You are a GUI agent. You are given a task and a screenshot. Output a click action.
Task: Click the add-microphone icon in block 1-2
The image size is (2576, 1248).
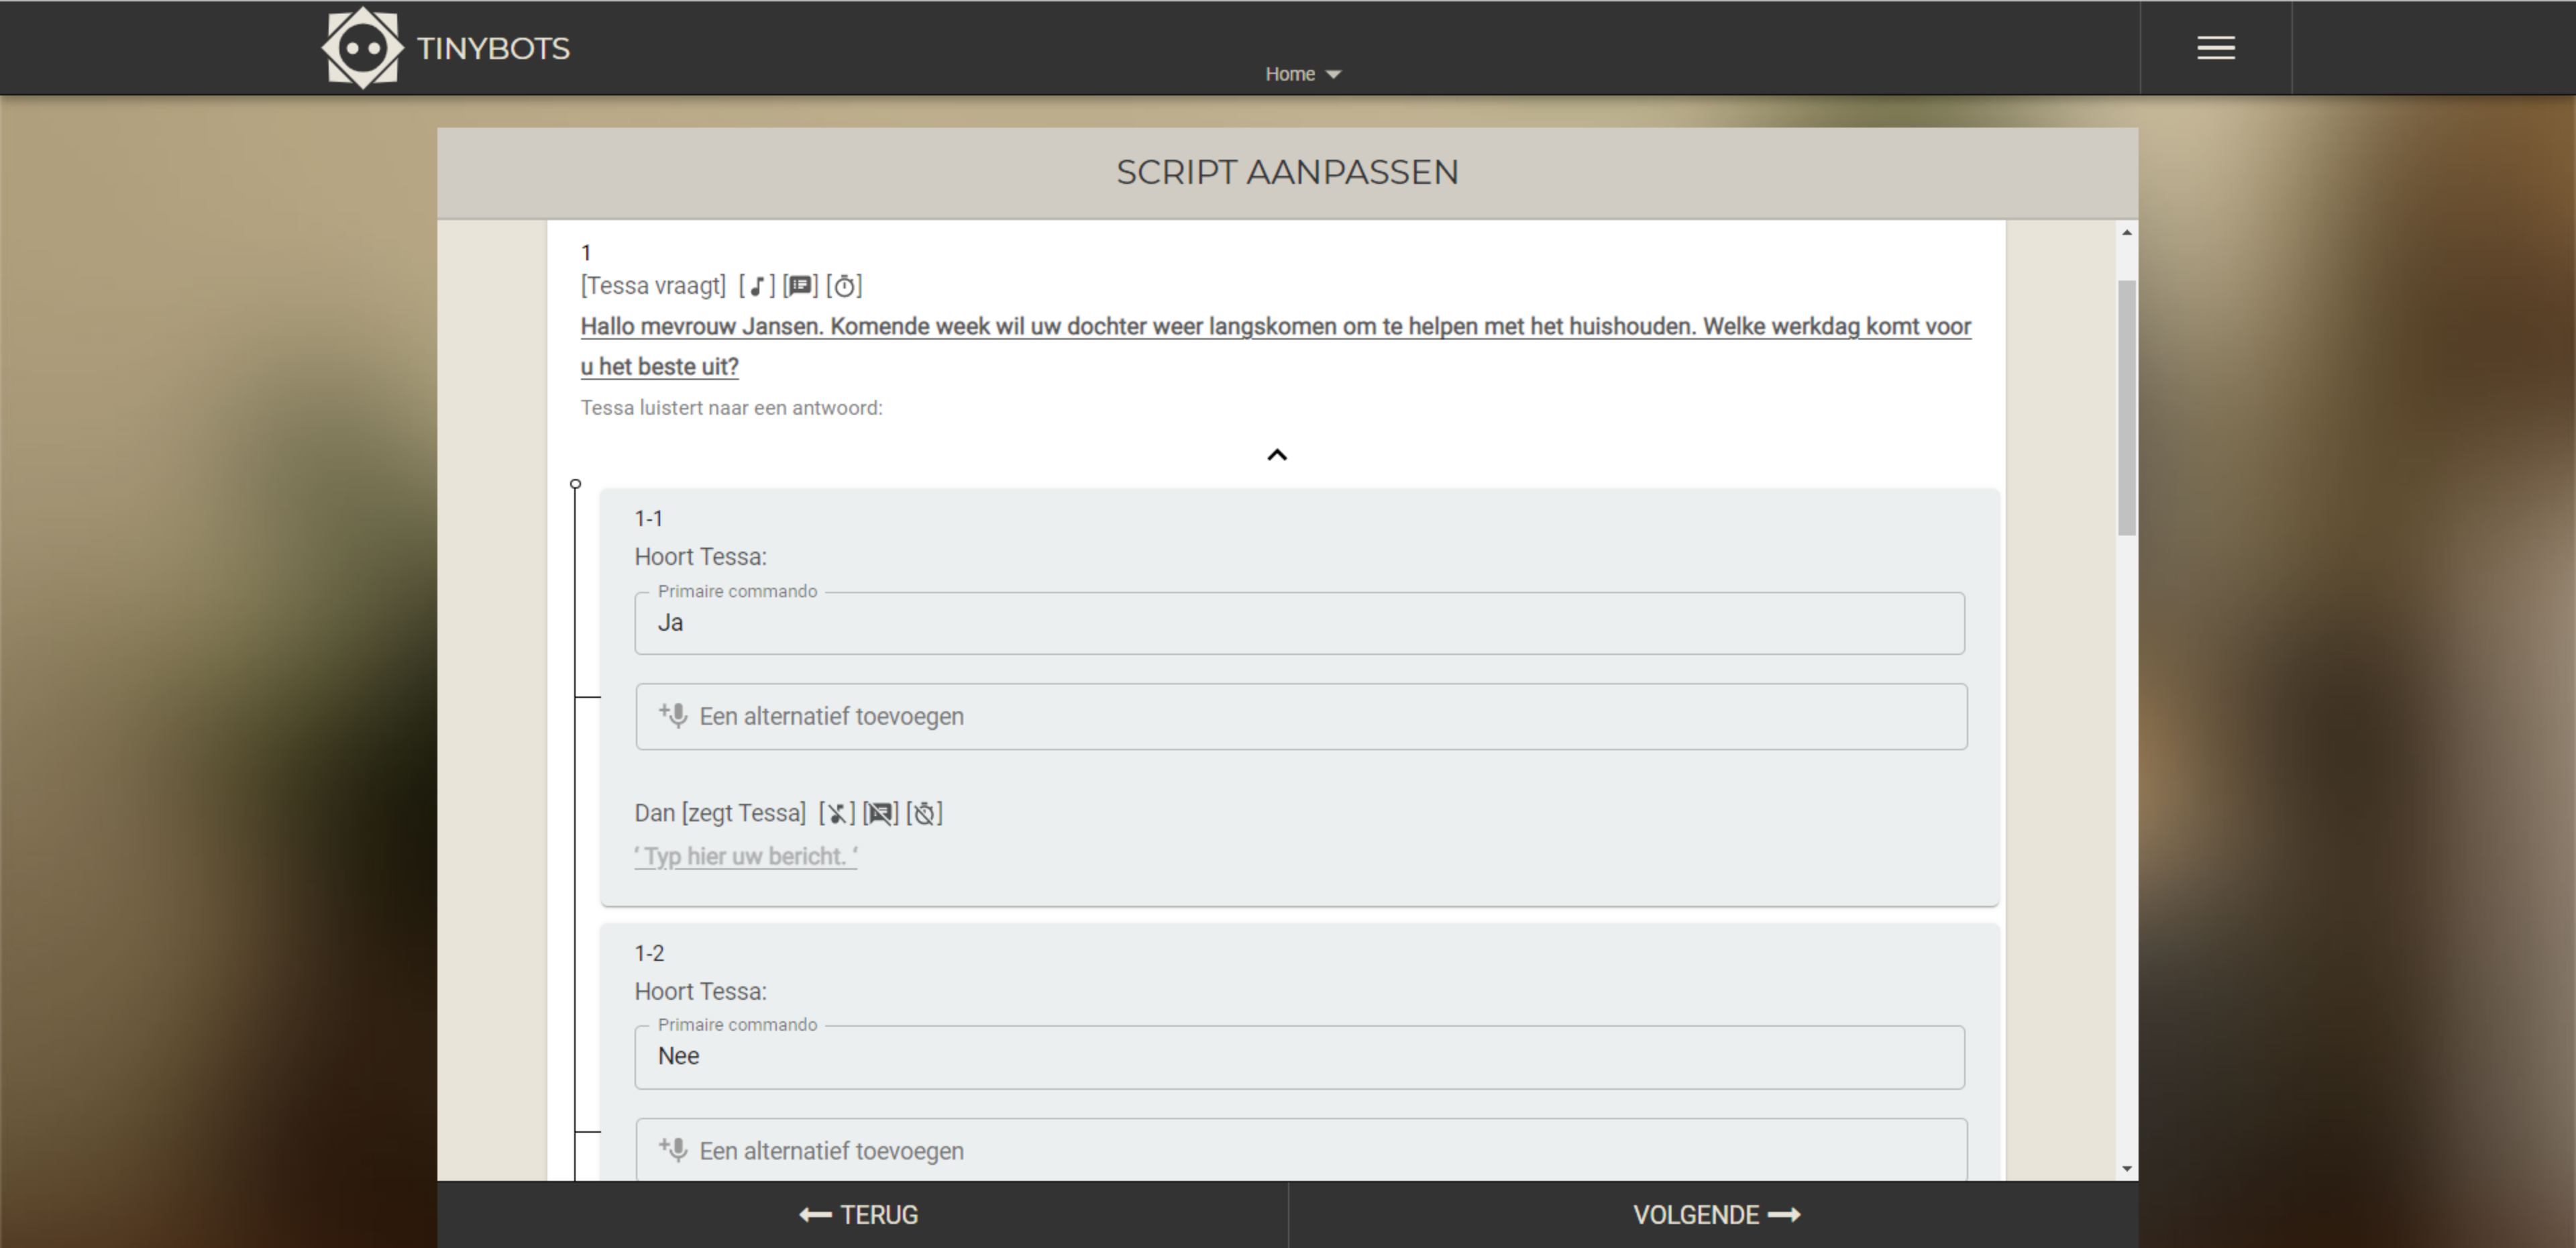click(673, 1150)
